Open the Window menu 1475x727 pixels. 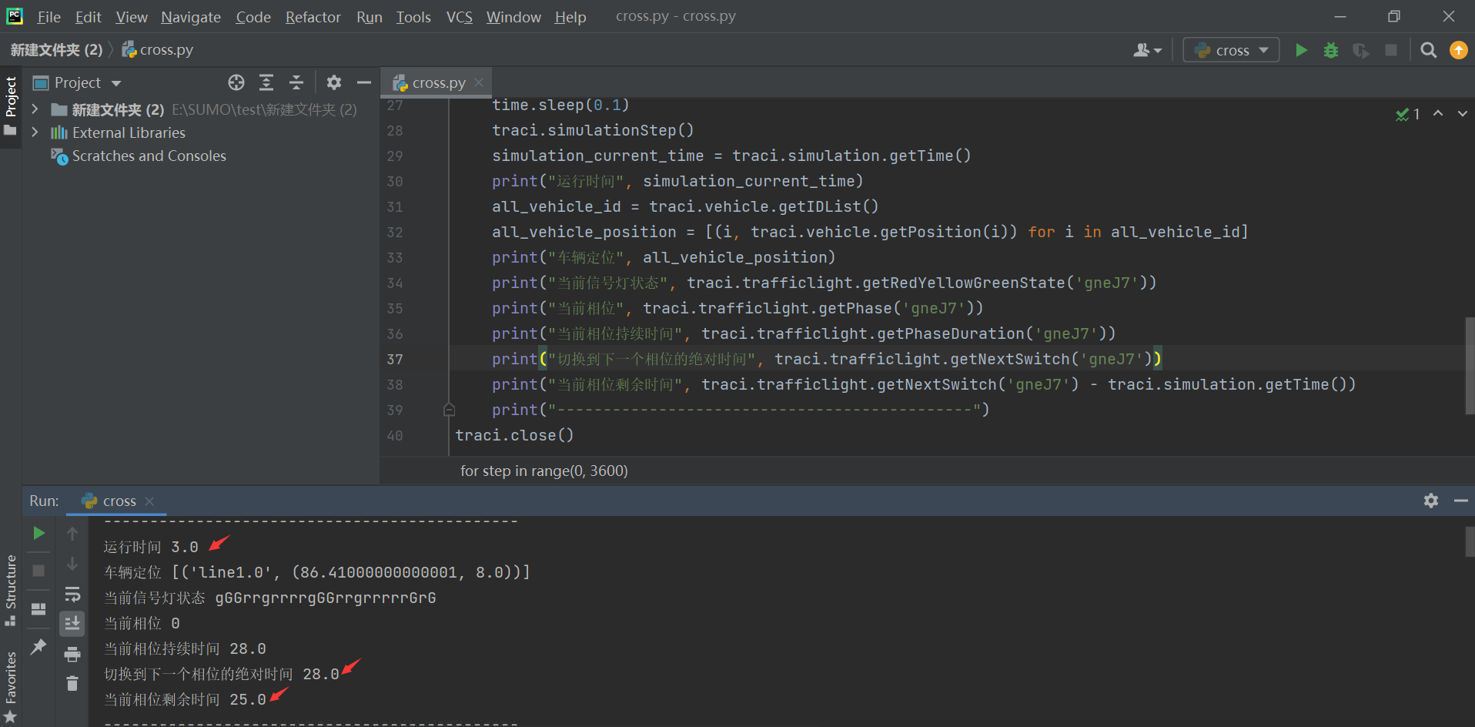[513, 17]
